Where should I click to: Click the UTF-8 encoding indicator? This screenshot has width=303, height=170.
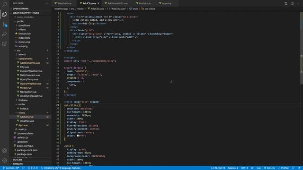(244, 168)
